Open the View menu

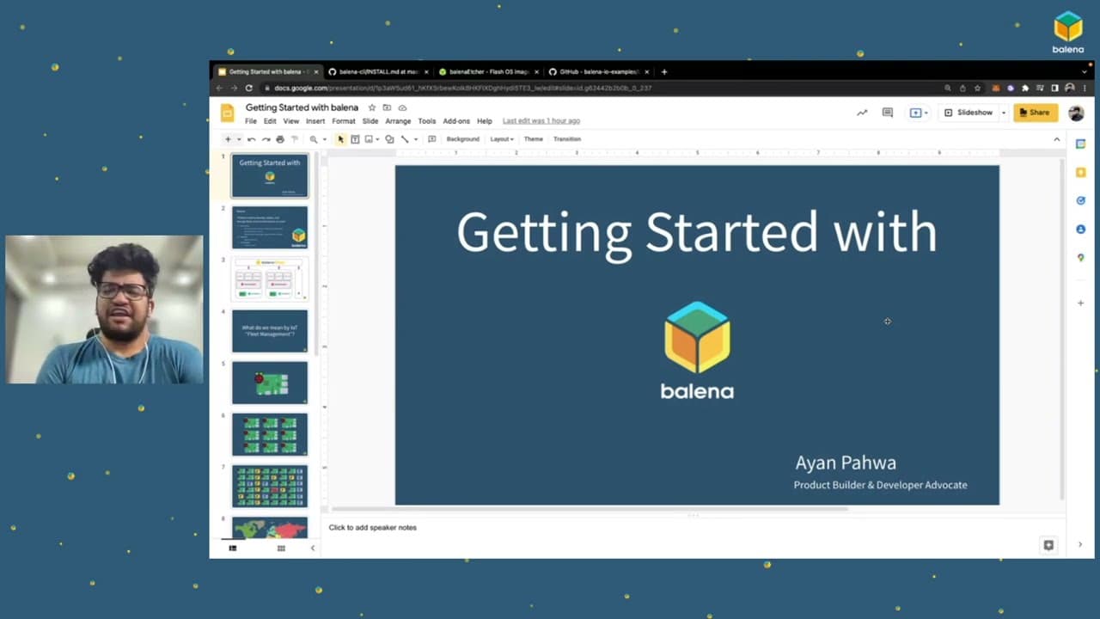[291, 121]
